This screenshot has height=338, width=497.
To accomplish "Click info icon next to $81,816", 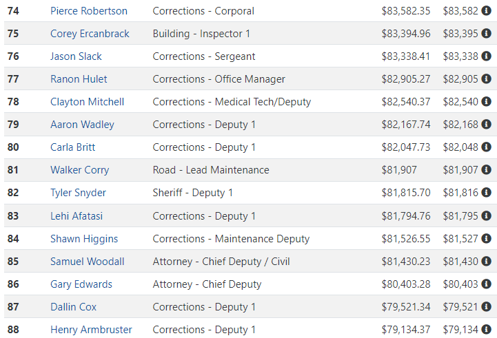I will 486,193.
